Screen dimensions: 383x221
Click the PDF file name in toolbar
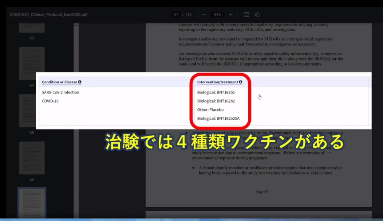coord(49,15)
